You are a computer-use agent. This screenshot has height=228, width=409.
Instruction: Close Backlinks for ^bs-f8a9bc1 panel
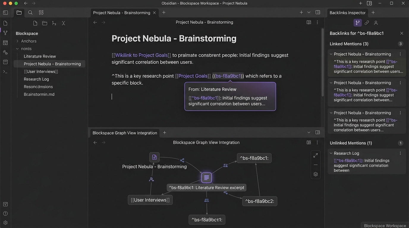pos(402,33)
